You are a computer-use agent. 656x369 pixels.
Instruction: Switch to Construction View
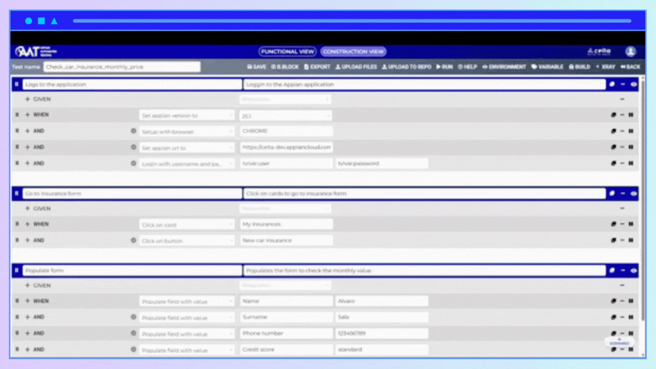(354, 51)
